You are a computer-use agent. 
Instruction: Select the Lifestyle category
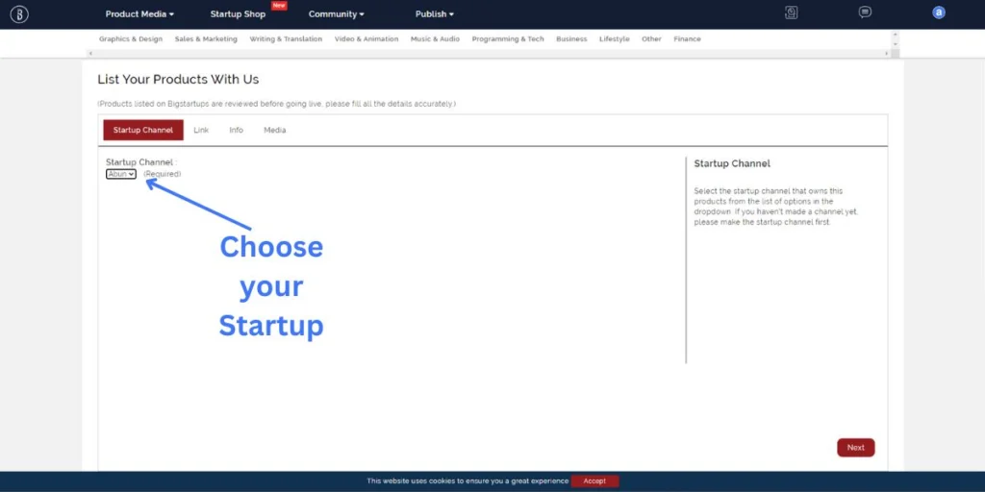(614, 38)
